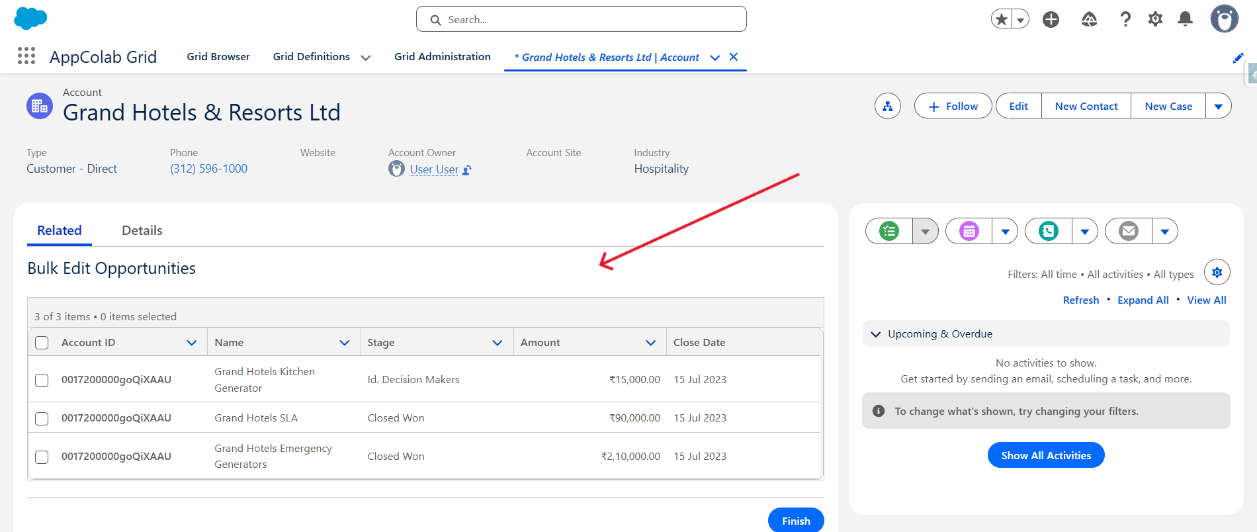
Task: Click the New Task icon in activity panel
Action: [x=889, y=231]
